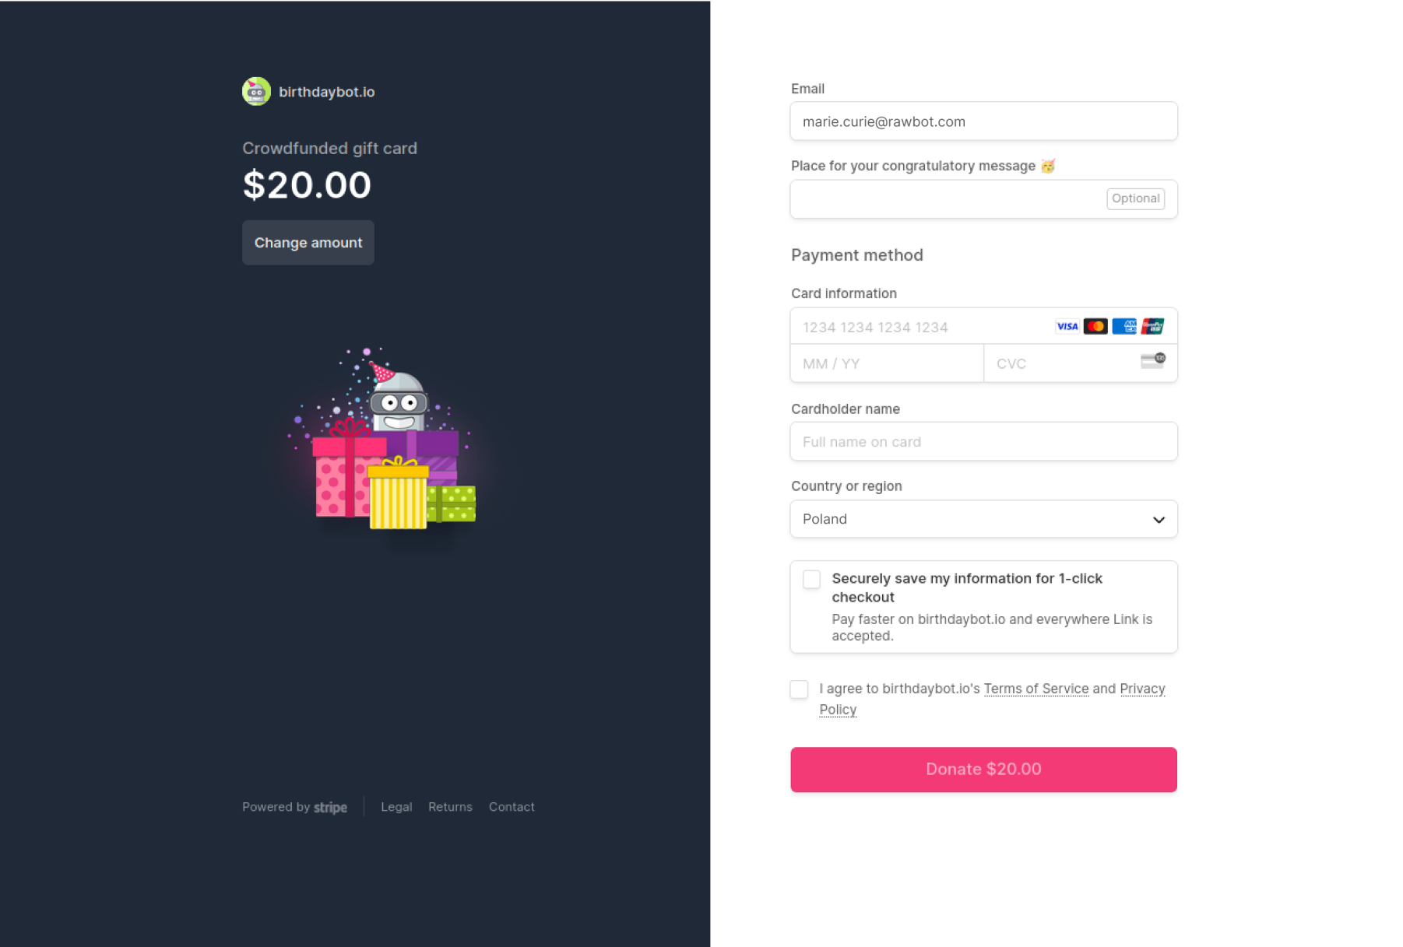1403x947 pixels.
Task: Enable saving information for 1-click checkout
Action: [x=811, y=579]
